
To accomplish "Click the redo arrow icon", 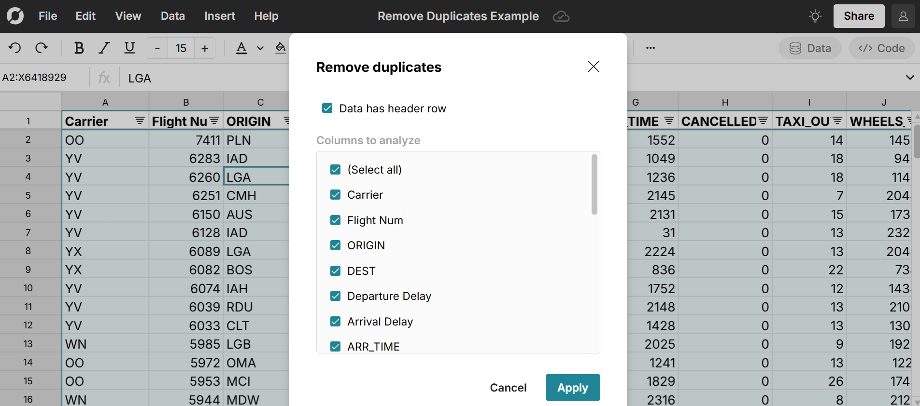I will pyautogui.click(x=42, y=48).
